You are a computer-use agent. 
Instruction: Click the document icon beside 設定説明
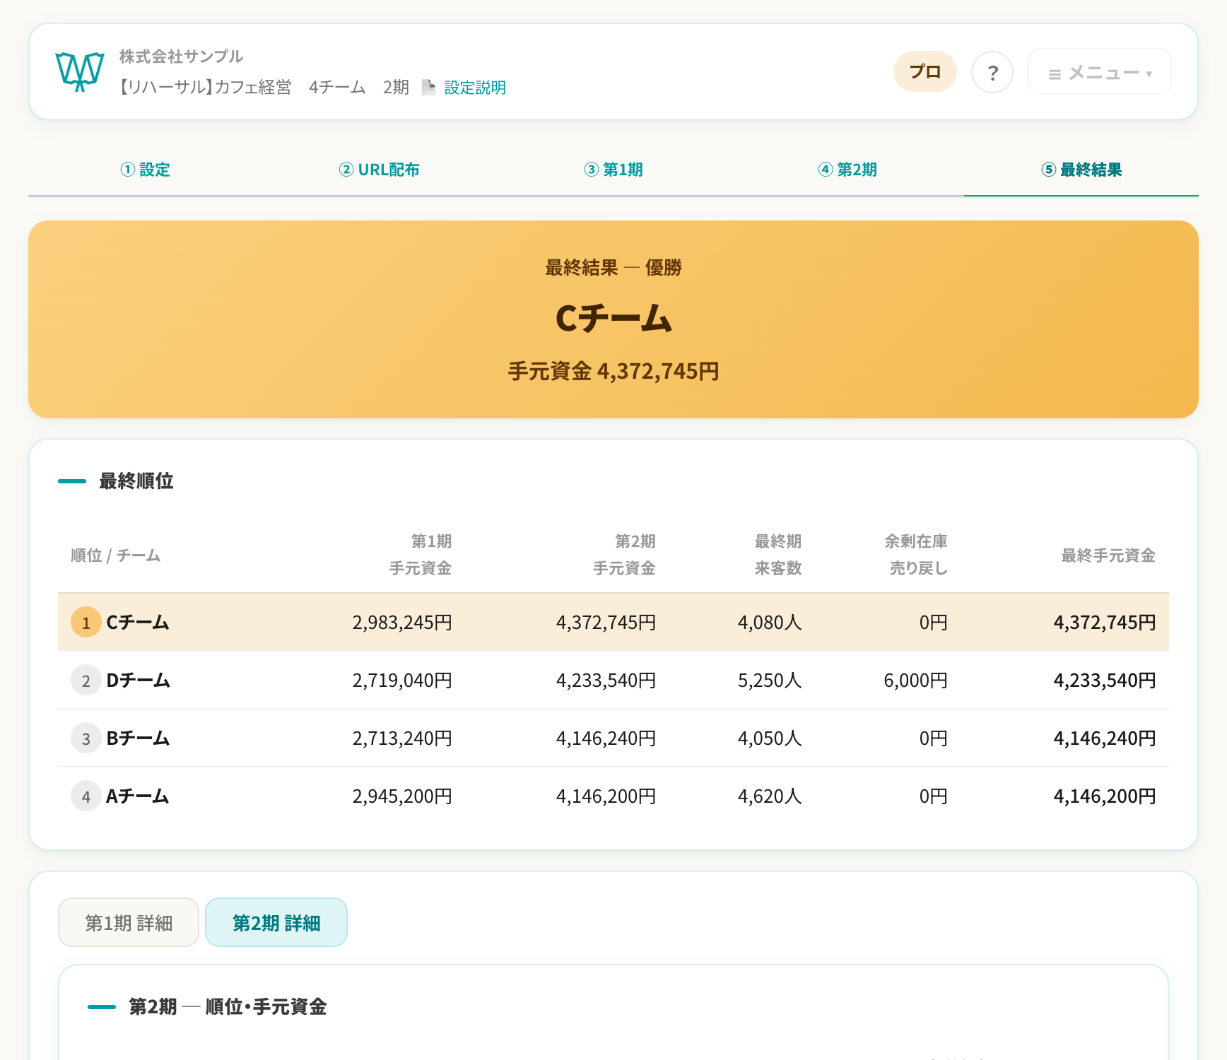point(428,87)
